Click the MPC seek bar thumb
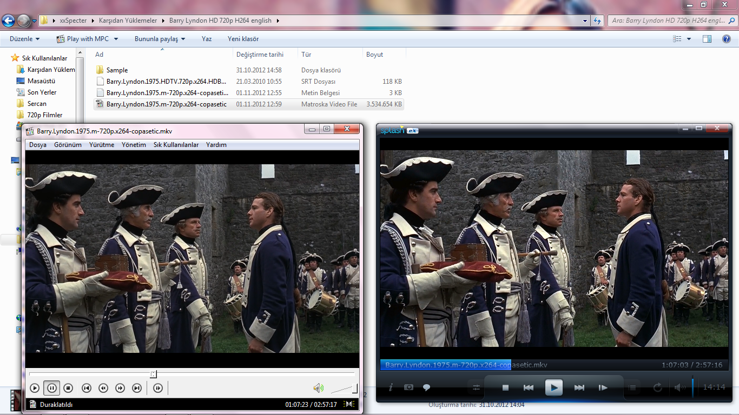 click(x=154, y=374)
